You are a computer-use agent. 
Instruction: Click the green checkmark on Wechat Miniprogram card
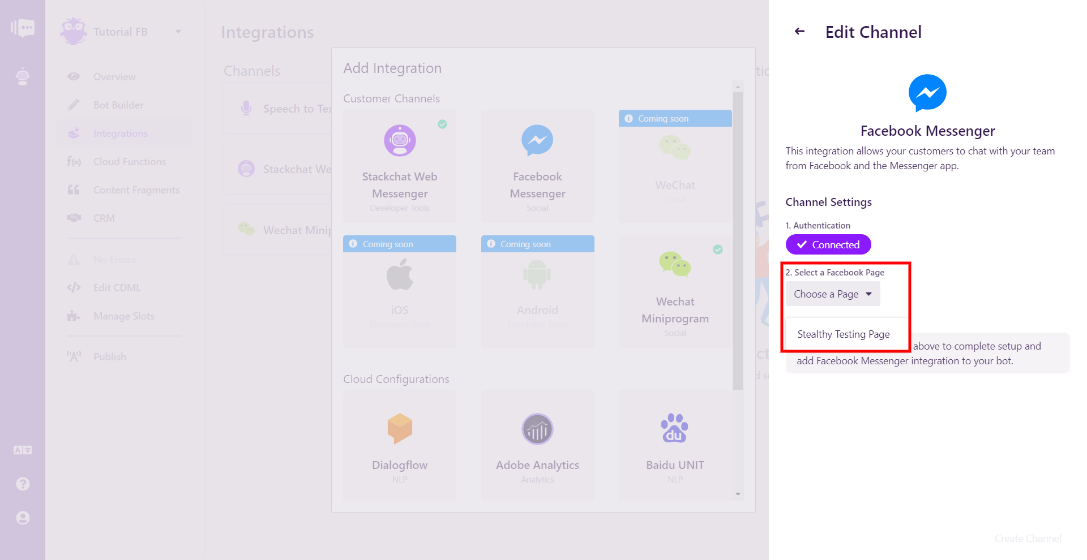tap(718, 249)
